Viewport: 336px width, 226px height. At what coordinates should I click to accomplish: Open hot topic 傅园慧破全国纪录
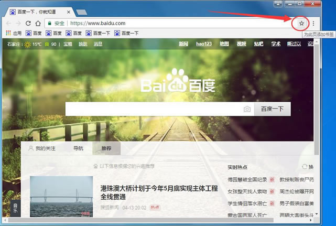click(247, 179)
